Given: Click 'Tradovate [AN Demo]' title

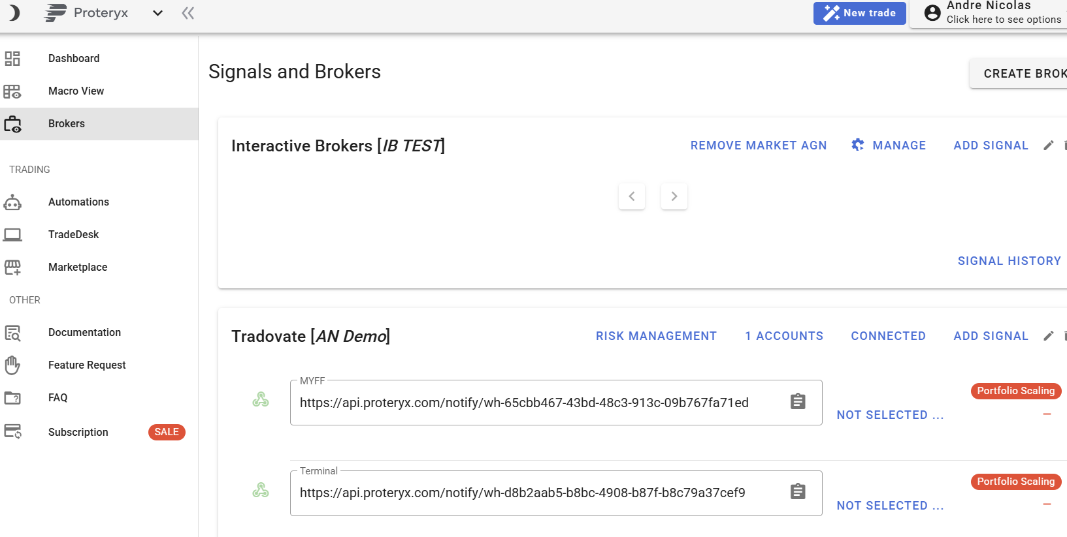Looking at the screenshot, I should pos(310,336).
